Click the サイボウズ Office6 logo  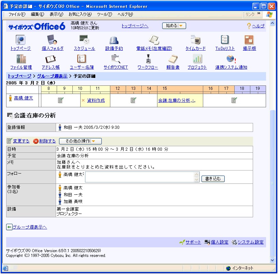[37, 27]
